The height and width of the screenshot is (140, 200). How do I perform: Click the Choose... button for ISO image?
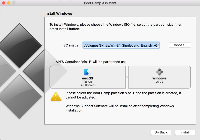[180, 45]
